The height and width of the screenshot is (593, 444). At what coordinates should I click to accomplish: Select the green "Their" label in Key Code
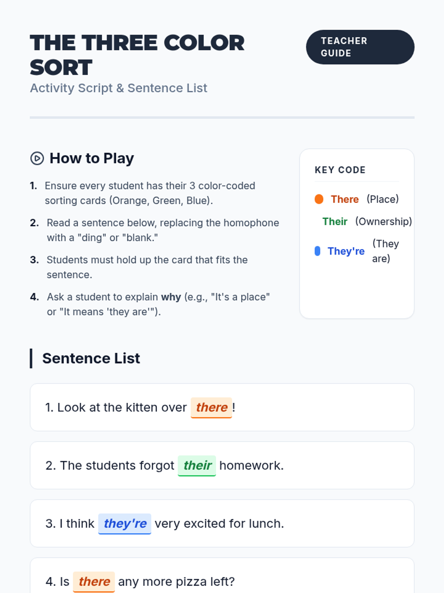click(335, 221)
